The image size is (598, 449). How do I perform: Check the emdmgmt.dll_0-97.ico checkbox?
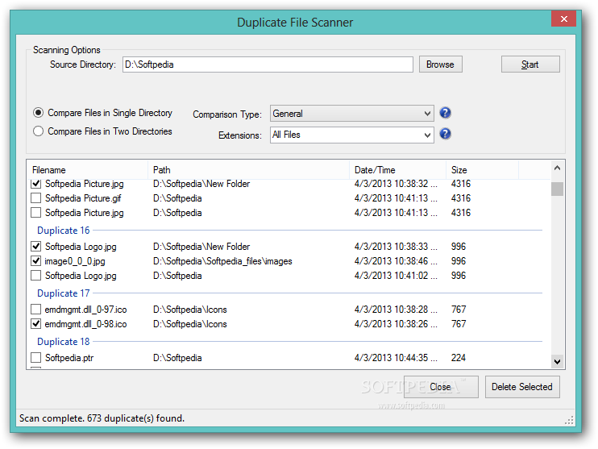[35, 310]
